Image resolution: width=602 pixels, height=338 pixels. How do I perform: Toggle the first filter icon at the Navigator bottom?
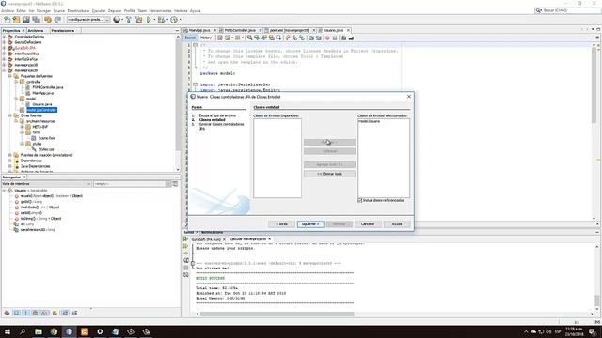pyautogui.click(x=7, y=313)
